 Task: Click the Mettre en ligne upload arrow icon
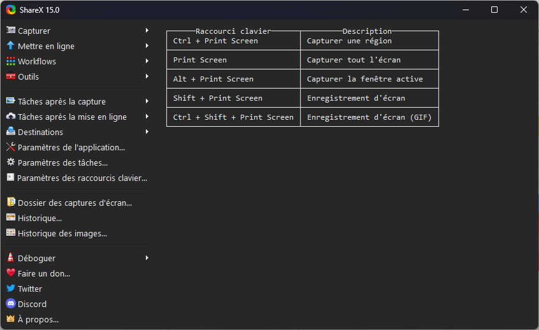click(11, 45)
